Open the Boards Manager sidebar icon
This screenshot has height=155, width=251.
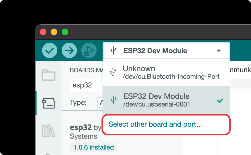tap(49, 103)
